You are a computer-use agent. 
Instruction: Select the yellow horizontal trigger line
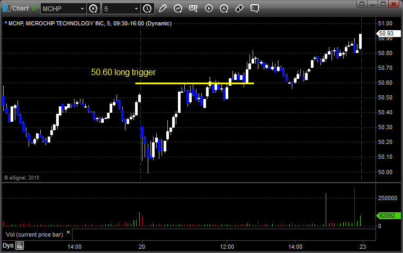click(x=194, y=83)
